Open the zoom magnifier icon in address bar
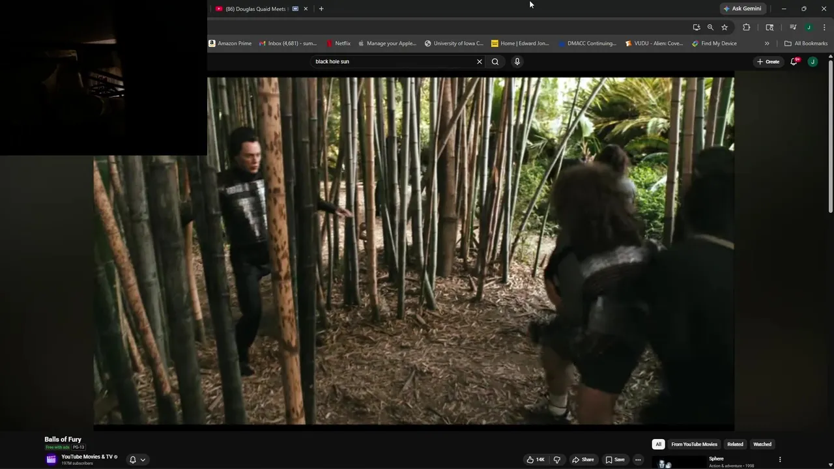This screenshot has height=469, width=834. [710, 27]
